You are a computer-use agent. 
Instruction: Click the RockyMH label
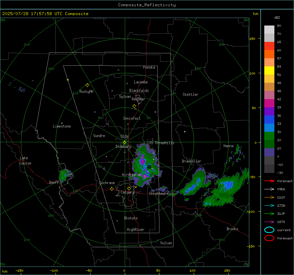pyautogui.click(x=86, y=92)
